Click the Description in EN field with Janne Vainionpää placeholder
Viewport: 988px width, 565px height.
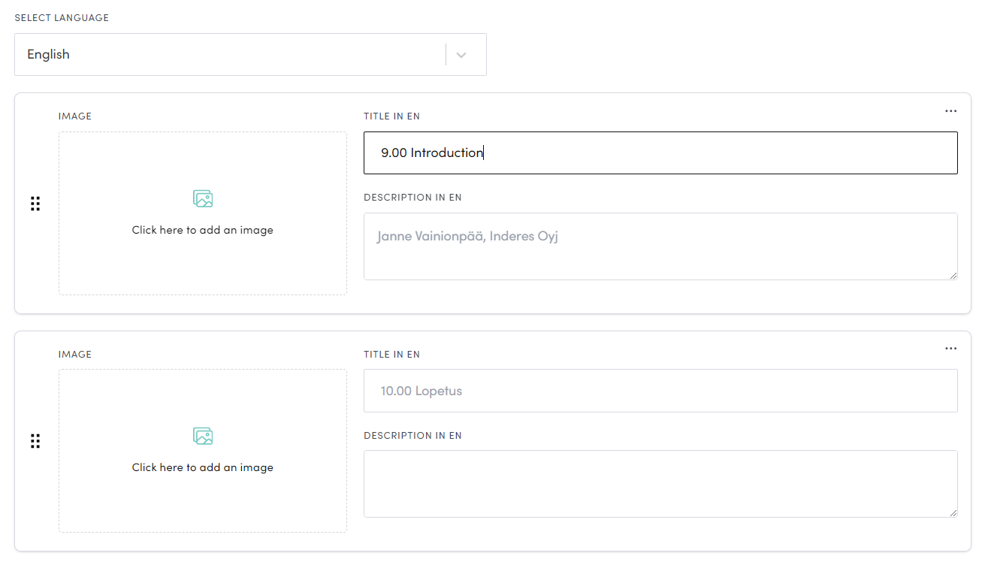[x=660, y=246]
